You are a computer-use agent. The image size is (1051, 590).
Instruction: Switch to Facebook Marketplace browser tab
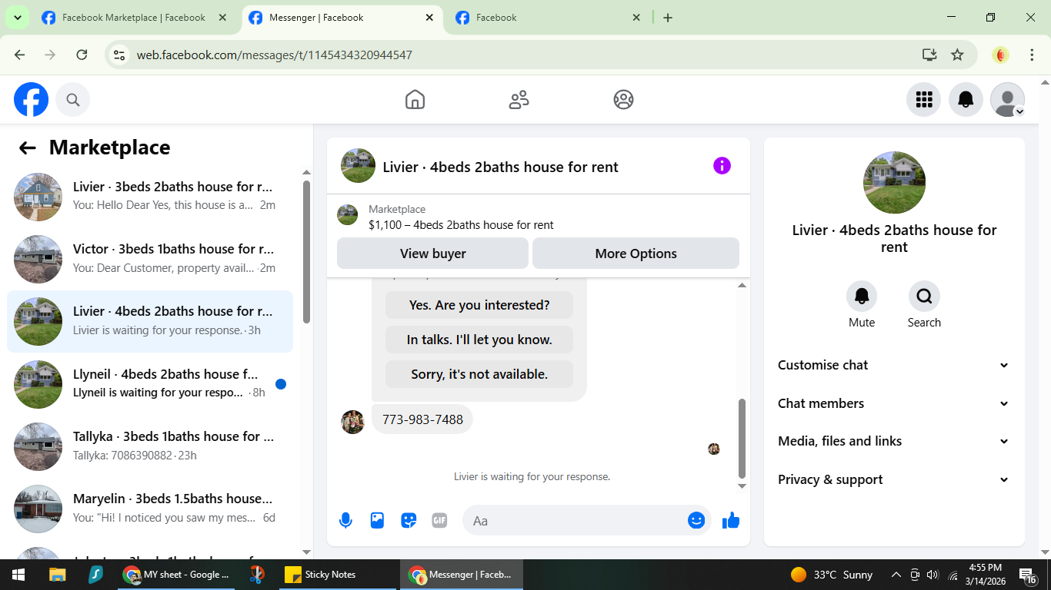click(x=135, y=18)
